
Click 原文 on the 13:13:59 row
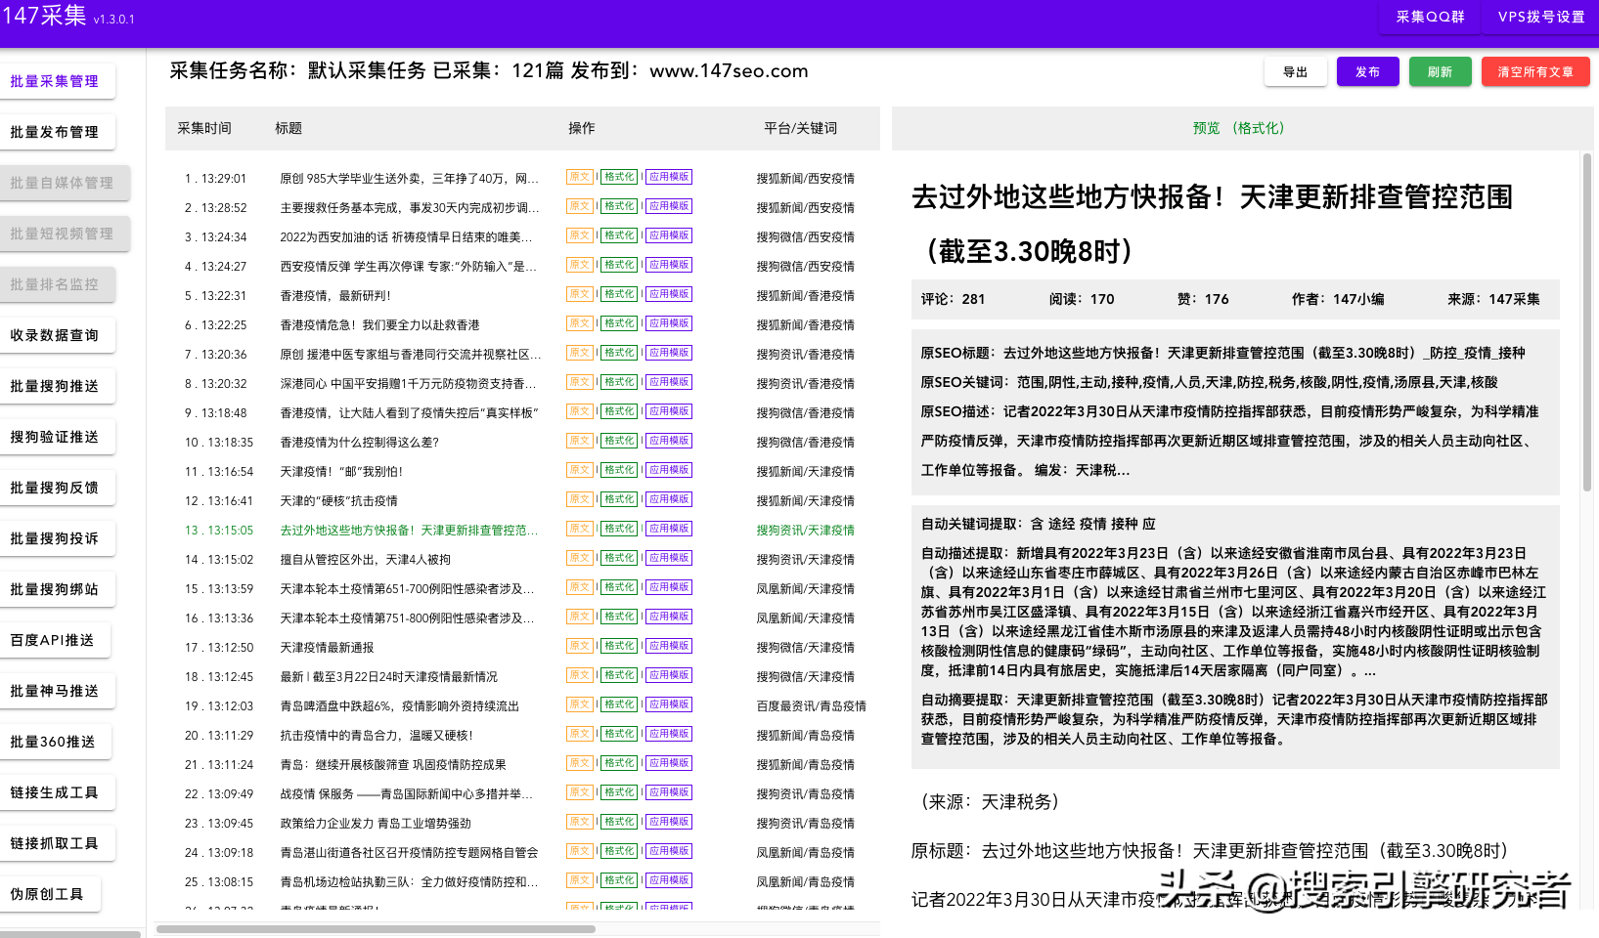(x=580, y=587)
